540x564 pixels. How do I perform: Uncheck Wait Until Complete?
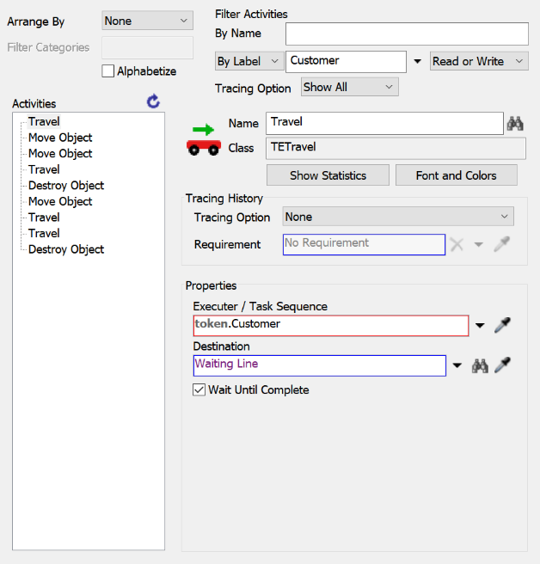(199, 389)
